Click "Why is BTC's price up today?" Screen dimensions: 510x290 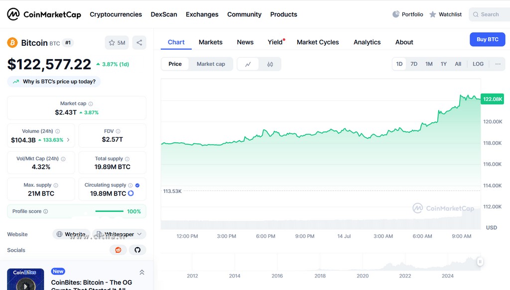(x=54, y=82)
